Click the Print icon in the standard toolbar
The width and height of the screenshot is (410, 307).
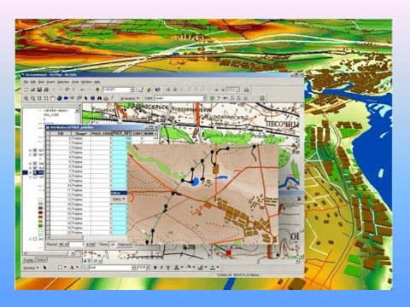(46, 90)
